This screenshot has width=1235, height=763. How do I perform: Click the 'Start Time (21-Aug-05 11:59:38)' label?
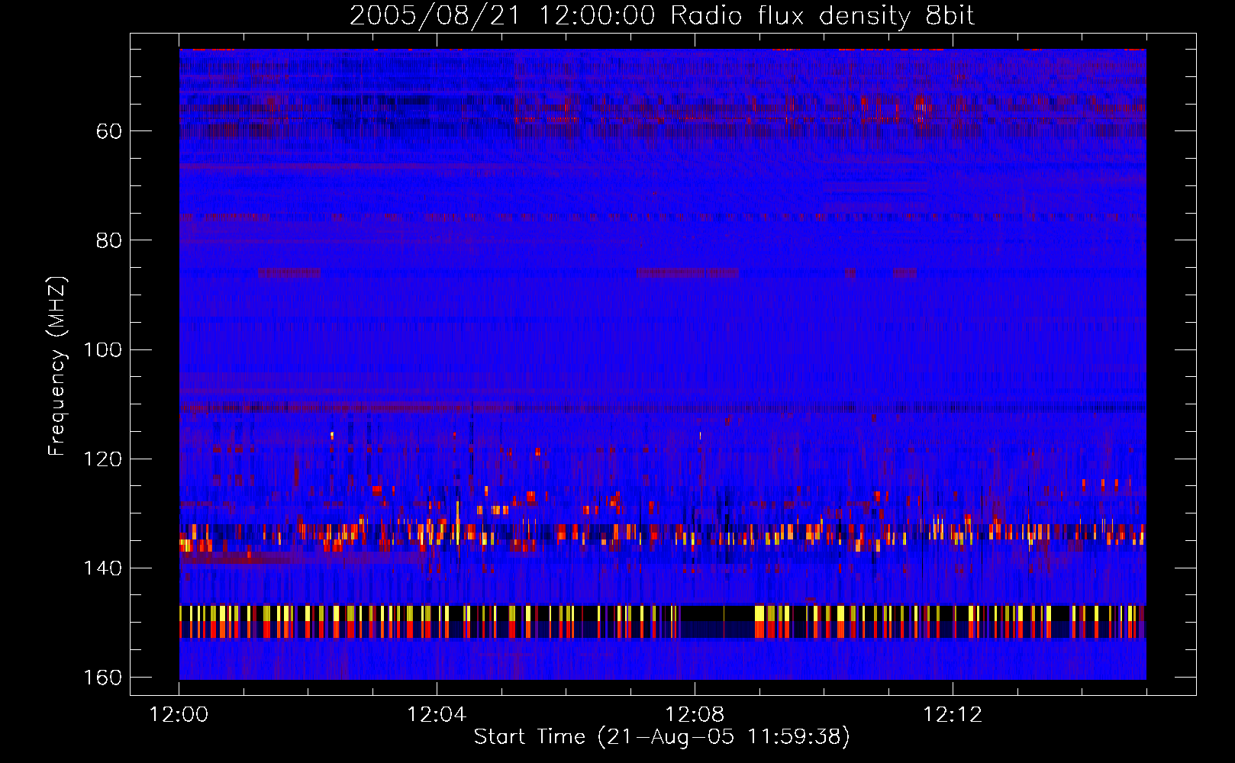[x=662, y=736]
